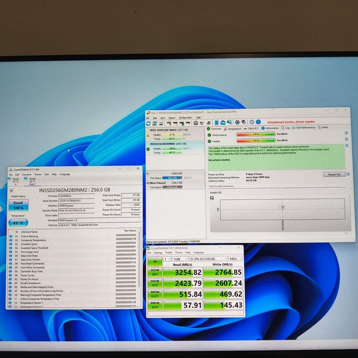
Task: Open File menu in CrystalDiskInfo
Action: 11,175
